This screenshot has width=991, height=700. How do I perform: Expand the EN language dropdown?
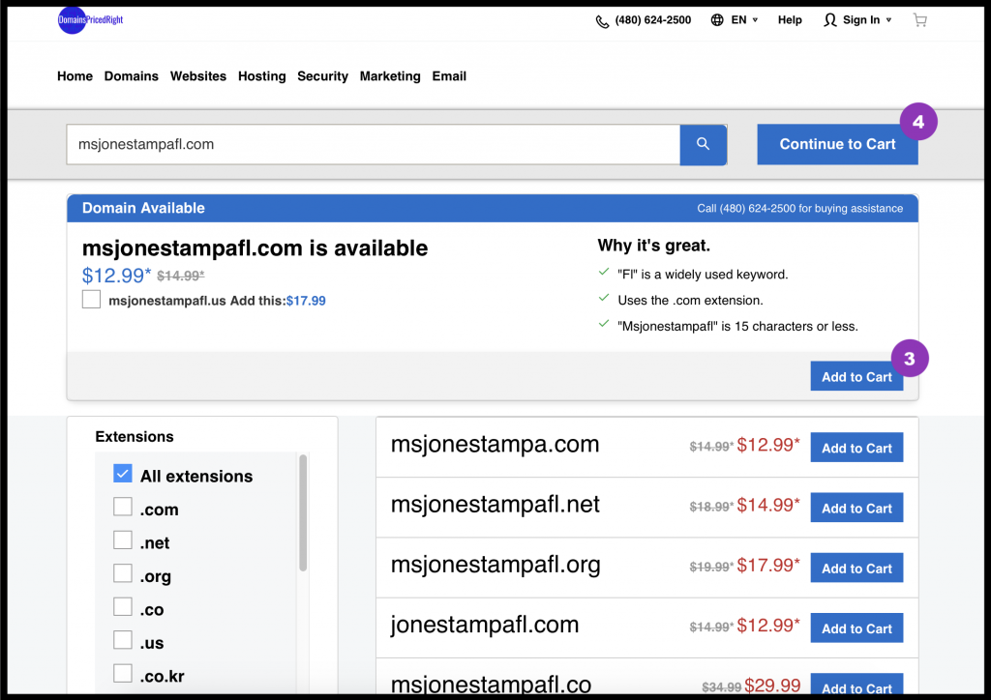tap(755, 20)
